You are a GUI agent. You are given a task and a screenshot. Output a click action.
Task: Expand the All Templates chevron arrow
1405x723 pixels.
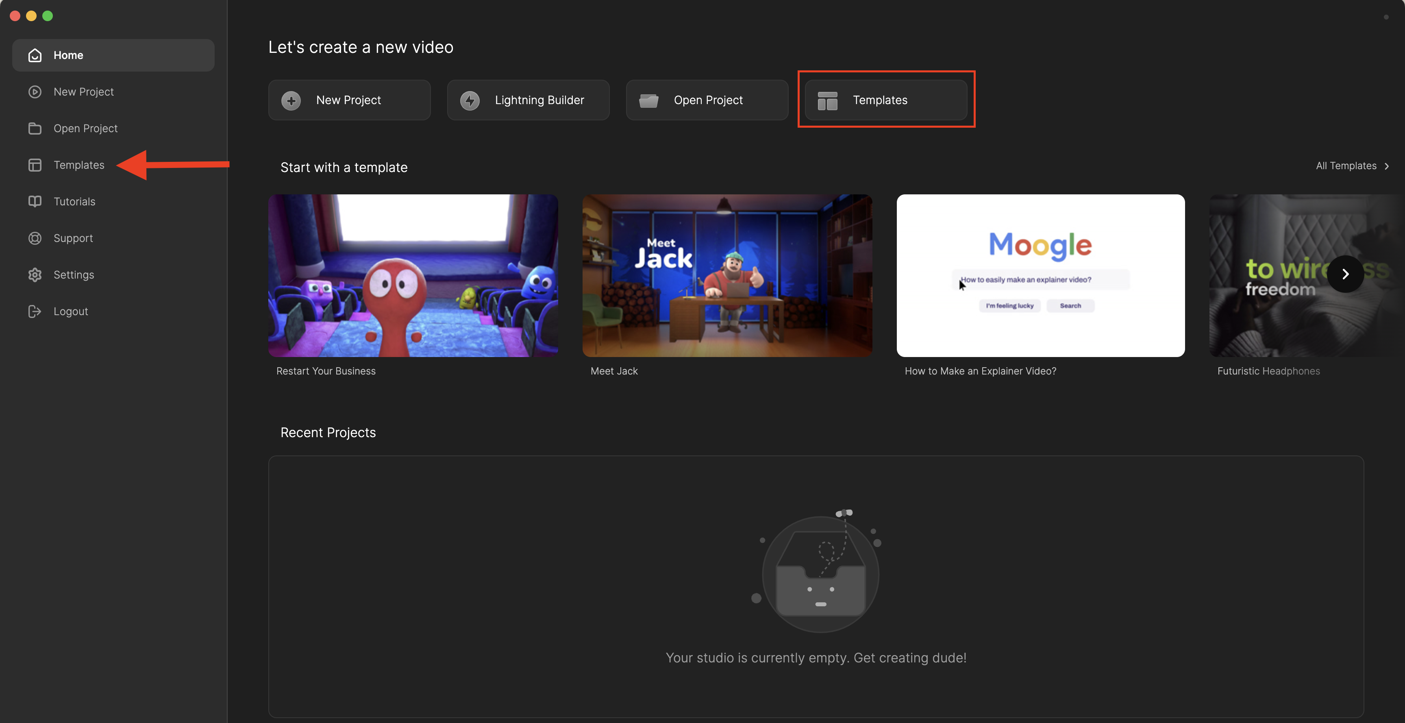[1387, 166]
